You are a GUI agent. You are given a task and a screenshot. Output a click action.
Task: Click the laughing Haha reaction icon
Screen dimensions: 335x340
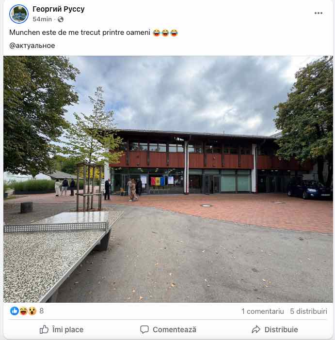click(23, 311)
